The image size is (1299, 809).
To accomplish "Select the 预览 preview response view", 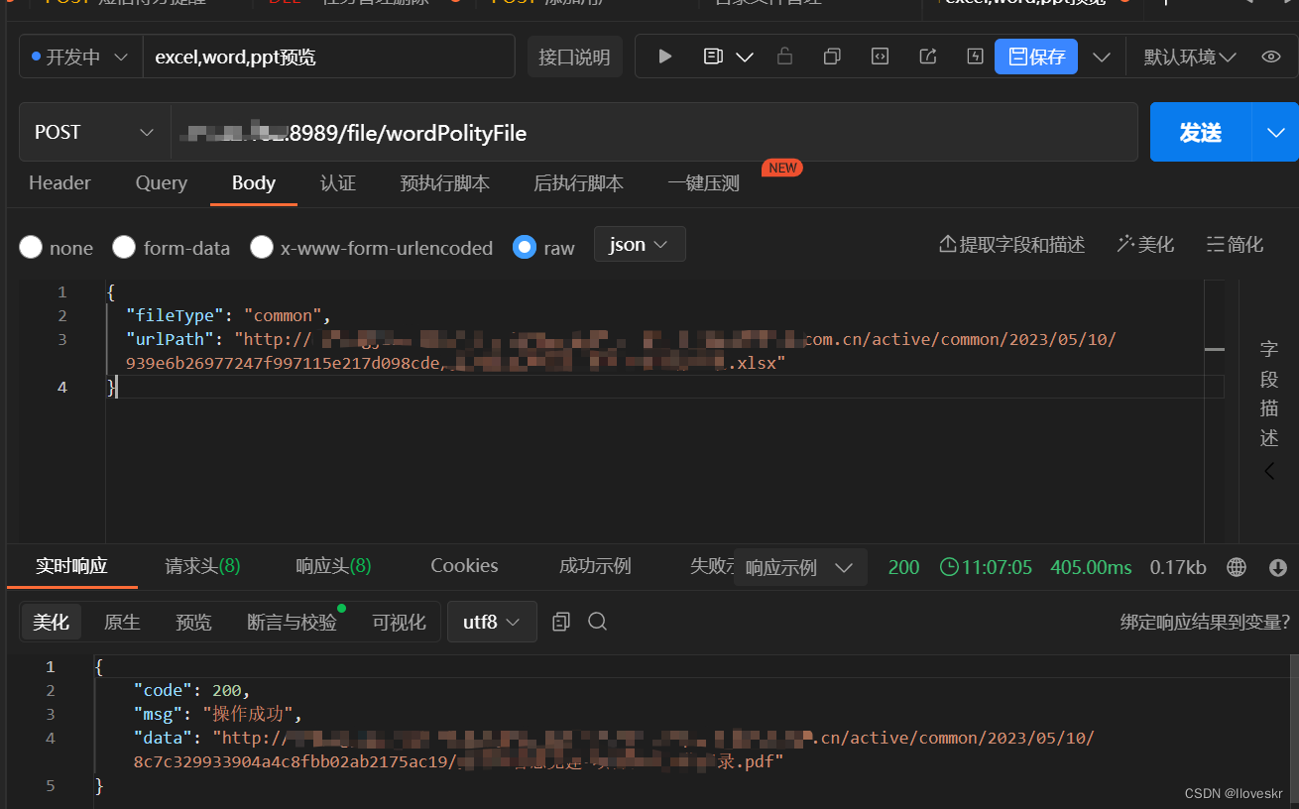I will [193, 622].
